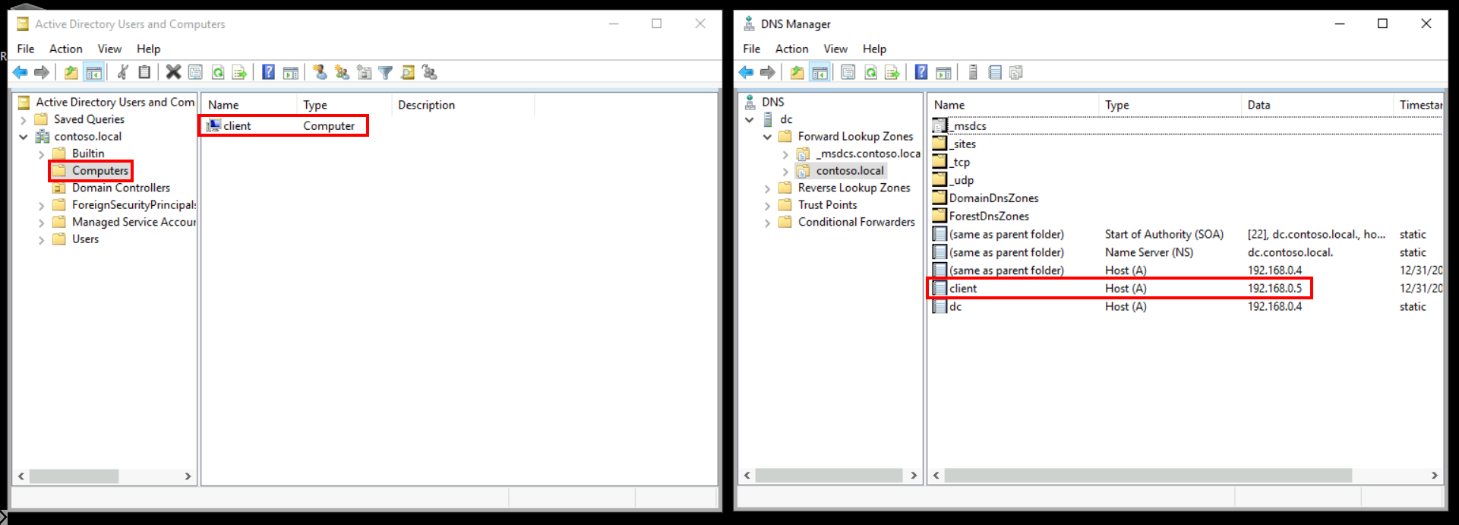Toggle Show/Hide Console Tree in Active Directory window
Viewport: 1459px width, 525px height.
click(93, 72)
